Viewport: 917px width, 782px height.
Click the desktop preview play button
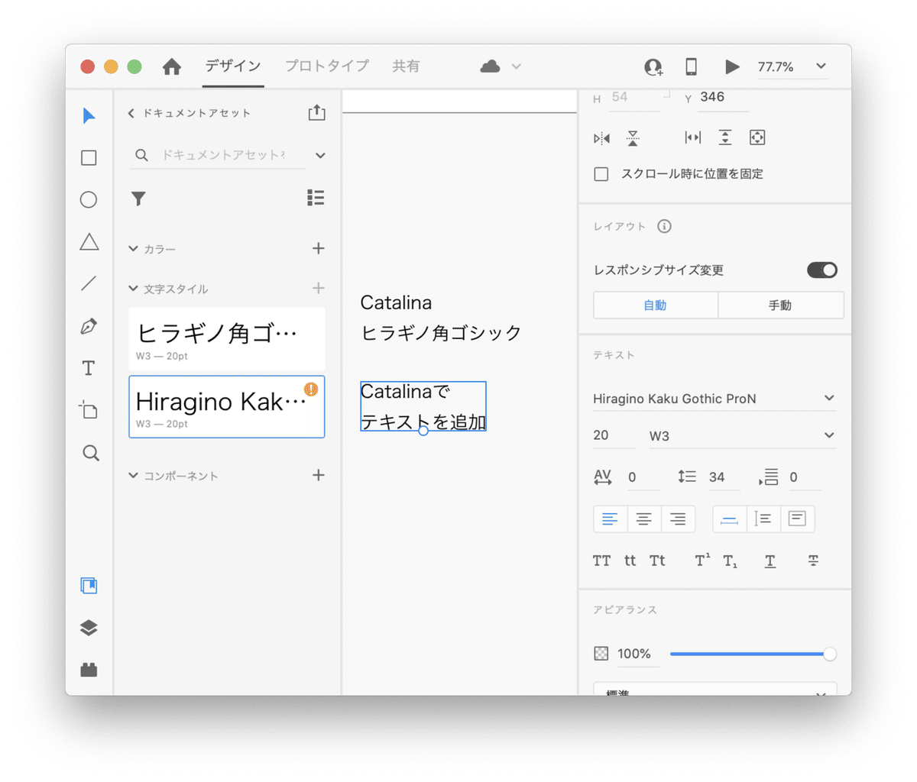(732, 66)
